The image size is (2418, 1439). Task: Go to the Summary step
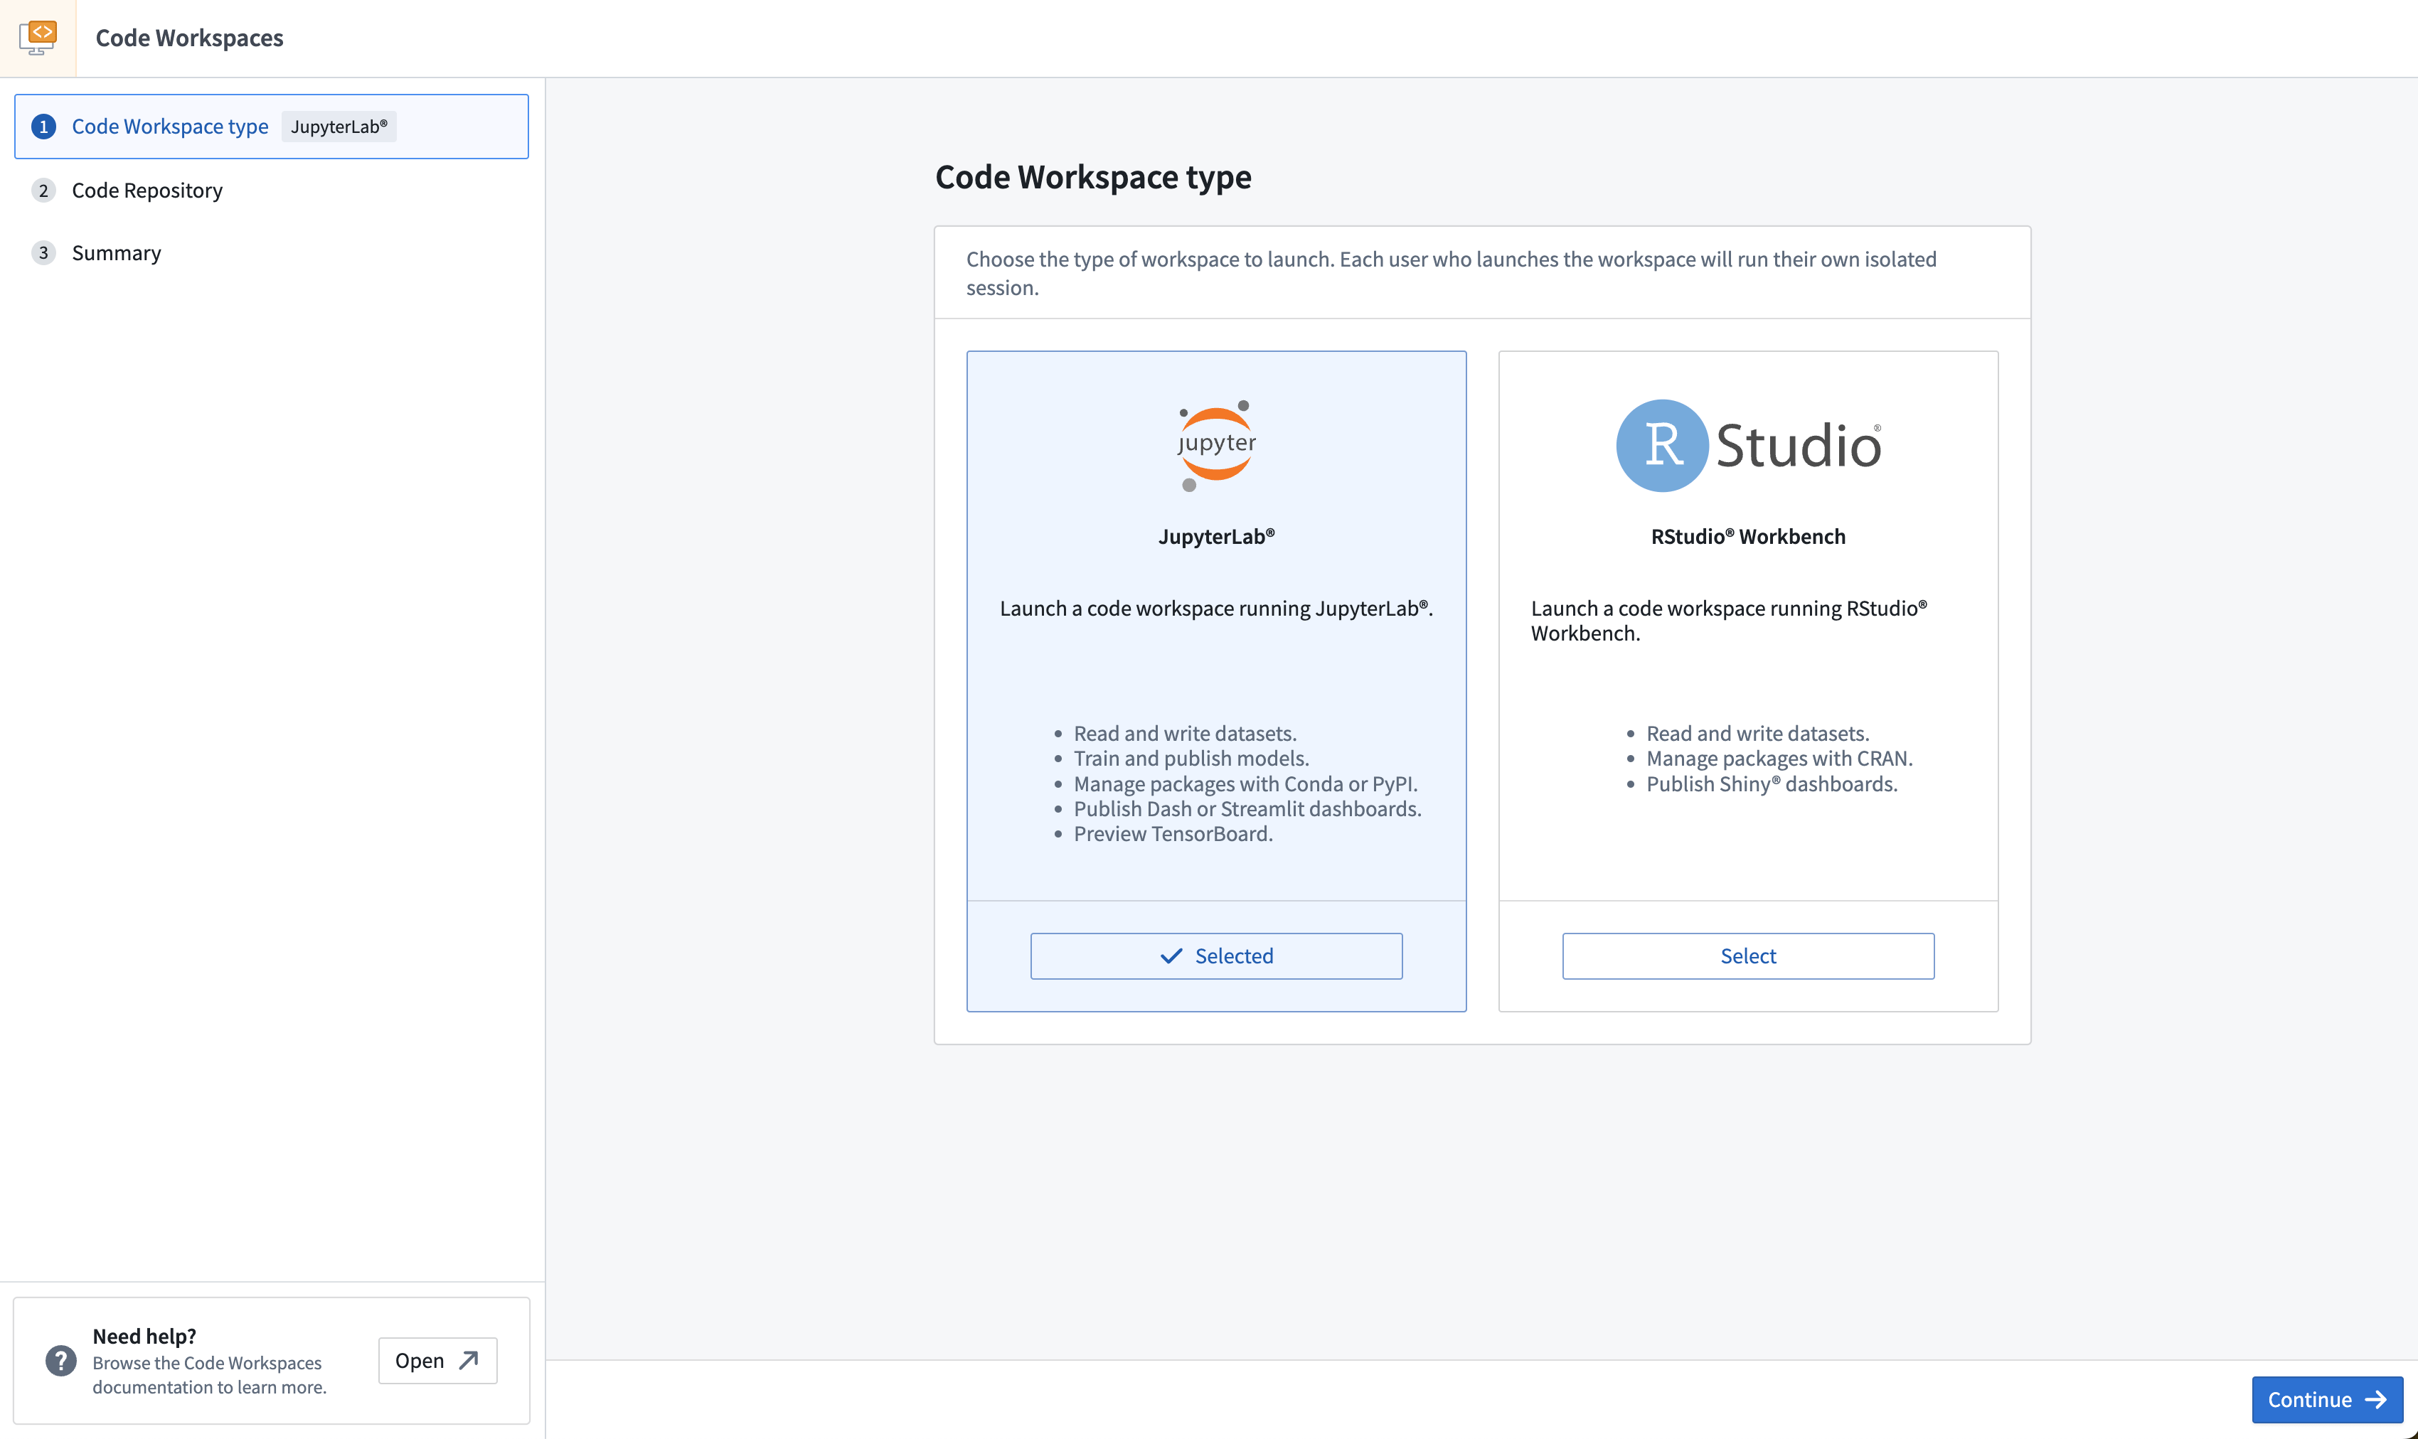pos(117,252)
